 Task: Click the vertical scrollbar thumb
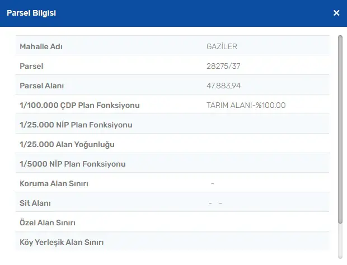tap(340, 129)
